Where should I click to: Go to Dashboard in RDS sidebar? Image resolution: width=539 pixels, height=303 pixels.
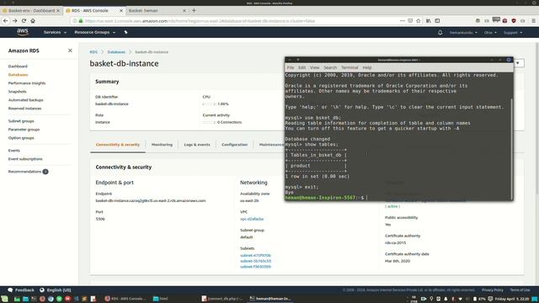(x=18, y=66)
